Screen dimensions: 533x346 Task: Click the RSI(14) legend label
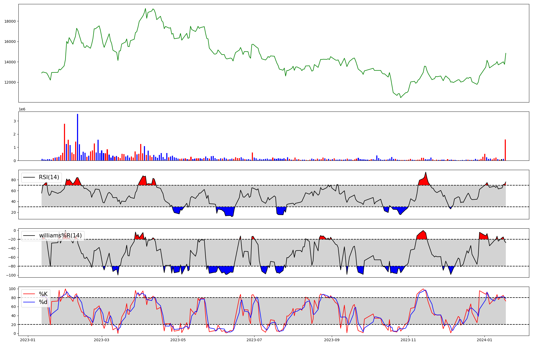tap(49, 177)
